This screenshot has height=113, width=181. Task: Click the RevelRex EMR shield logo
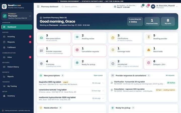tap(4, 7)
